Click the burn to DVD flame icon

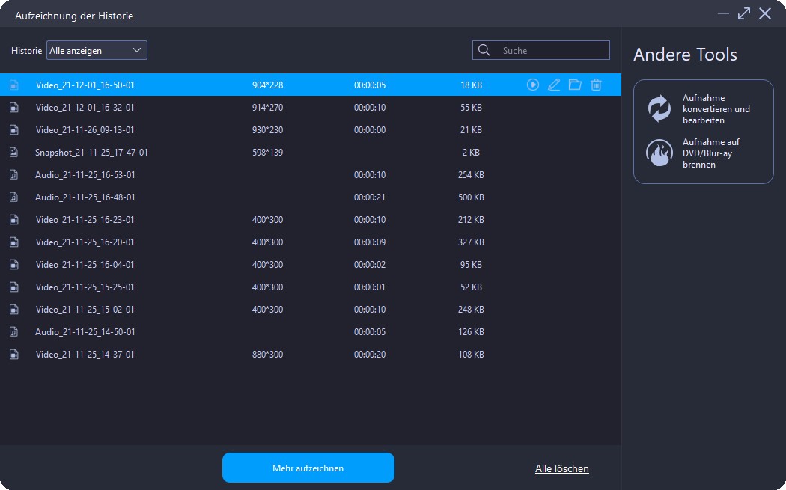point(659,153)
